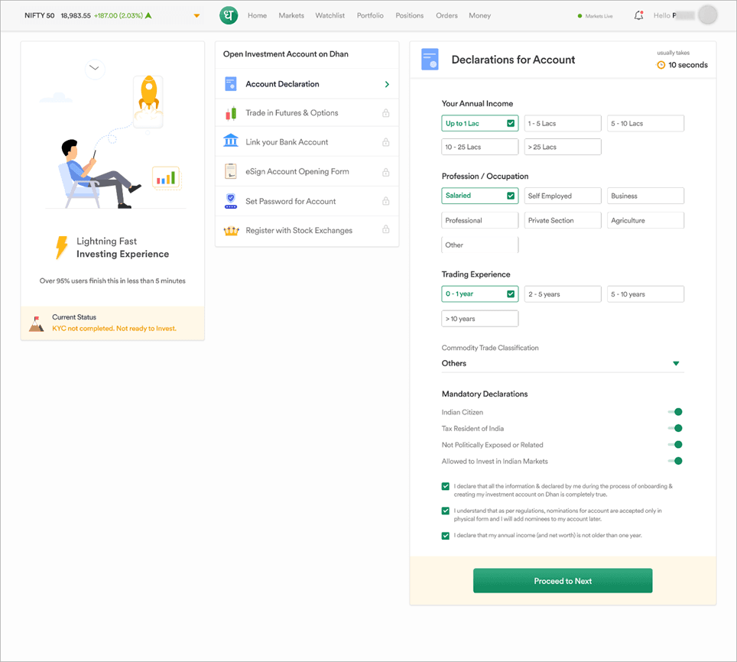Toggle Not Politically Exposed or Related switch
This screenshot has width=737, height=662.
click(675, 444)
